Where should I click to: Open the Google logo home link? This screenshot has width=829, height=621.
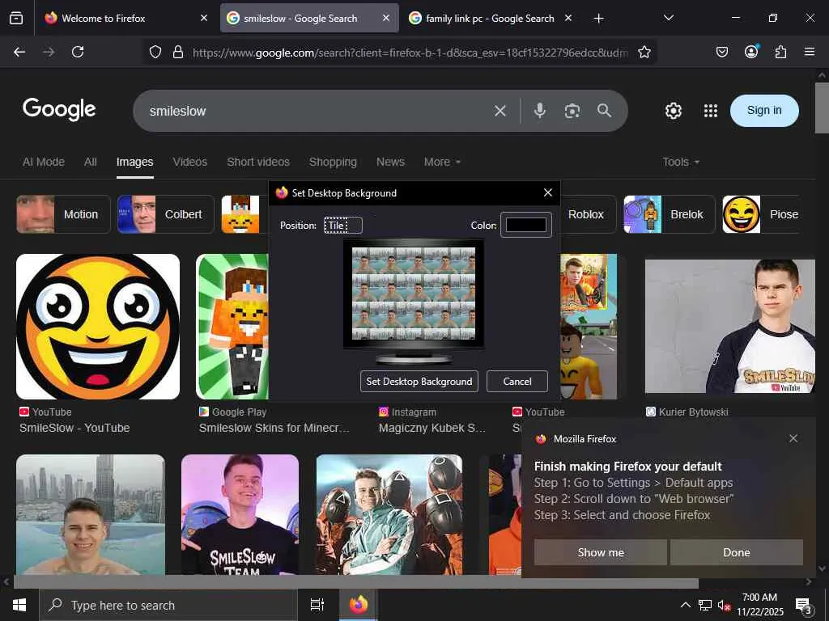point(59,110)
